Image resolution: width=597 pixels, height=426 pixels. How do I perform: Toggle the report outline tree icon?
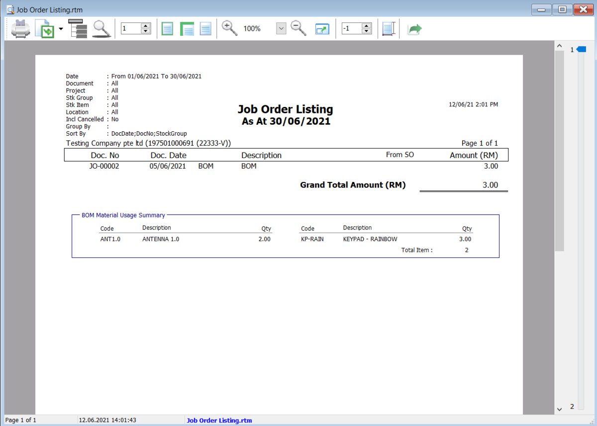pyautogui.click(x=78, y=29)
